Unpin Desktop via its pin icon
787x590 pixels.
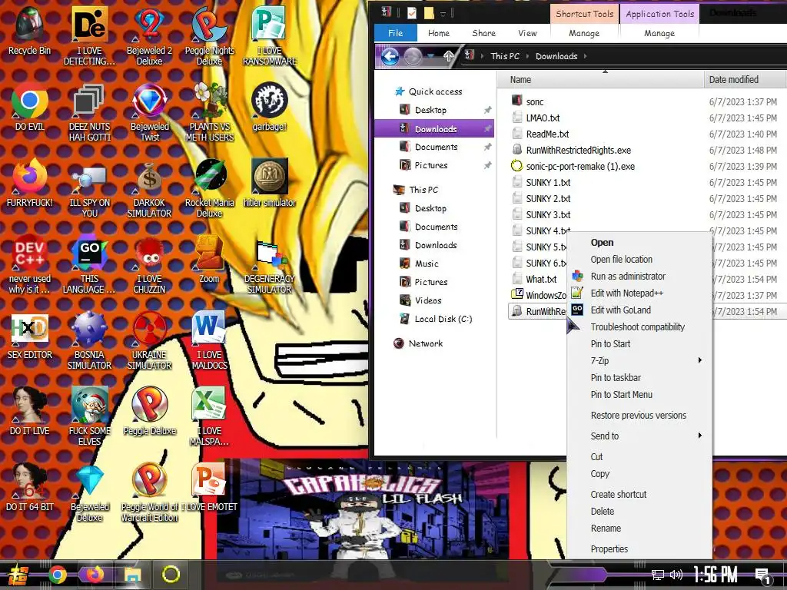tap(486, 110)
